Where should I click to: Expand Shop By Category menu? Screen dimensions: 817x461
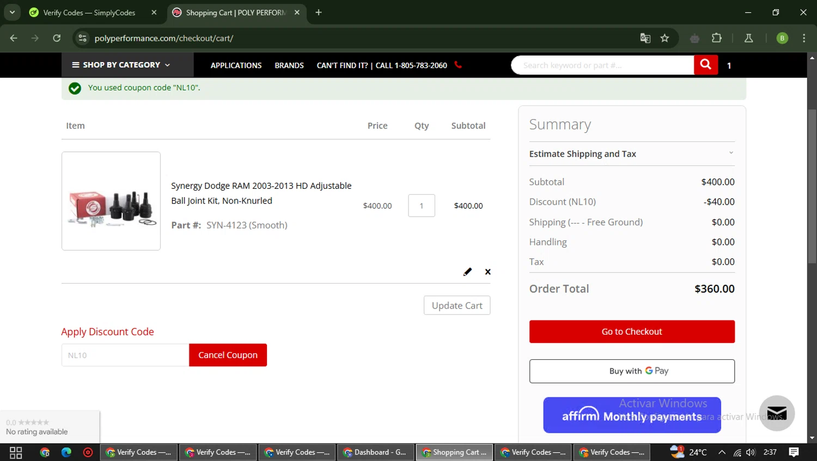pyautogui.click(x=121, y=65)
